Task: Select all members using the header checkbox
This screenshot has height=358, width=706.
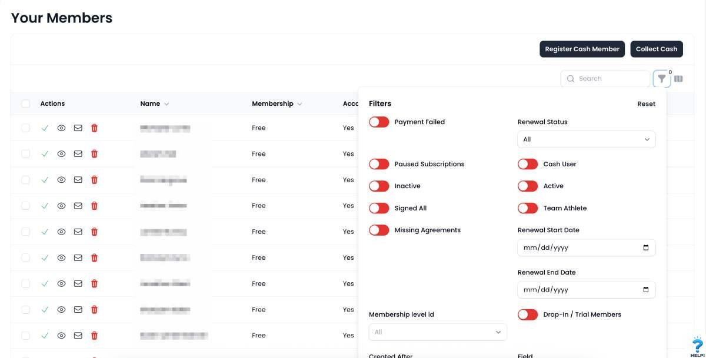Action: (x=25, y=103)
